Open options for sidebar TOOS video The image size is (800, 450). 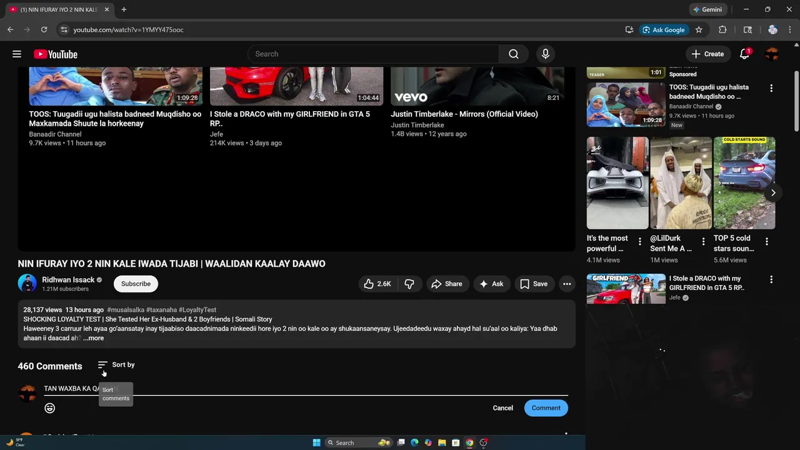point(771,88)
